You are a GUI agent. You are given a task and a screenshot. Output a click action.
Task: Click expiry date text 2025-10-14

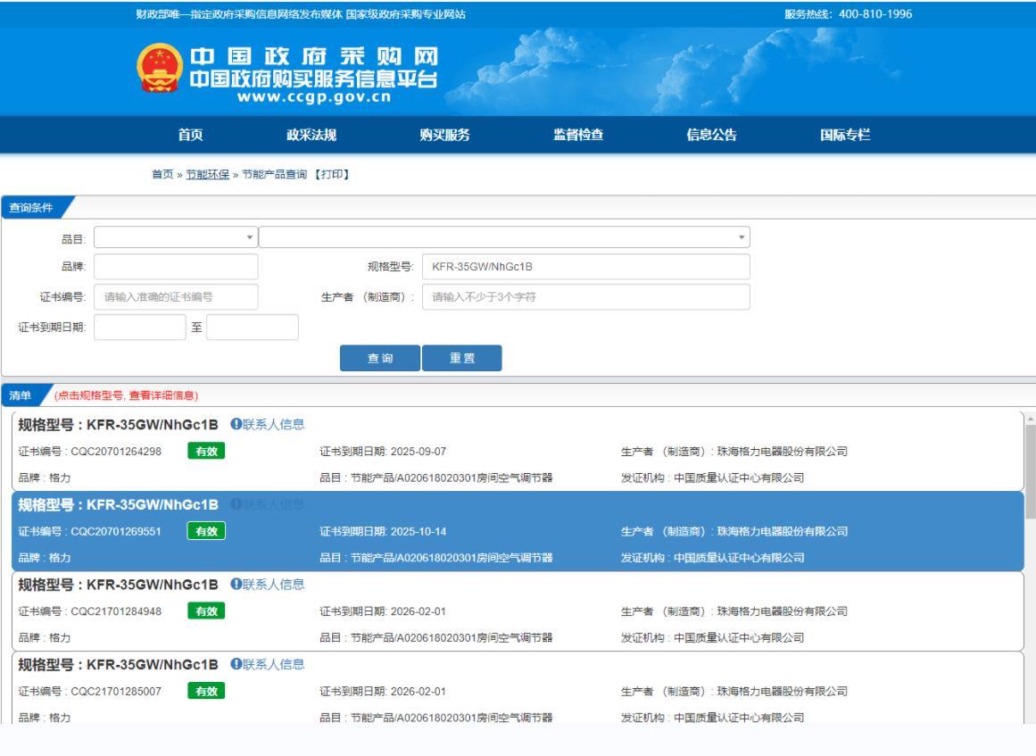tap(419, 531)
